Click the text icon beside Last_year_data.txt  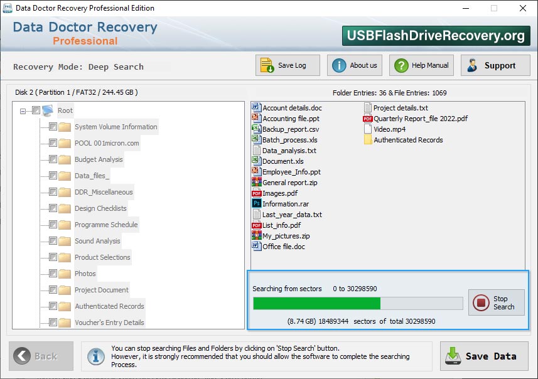[256, 215]
